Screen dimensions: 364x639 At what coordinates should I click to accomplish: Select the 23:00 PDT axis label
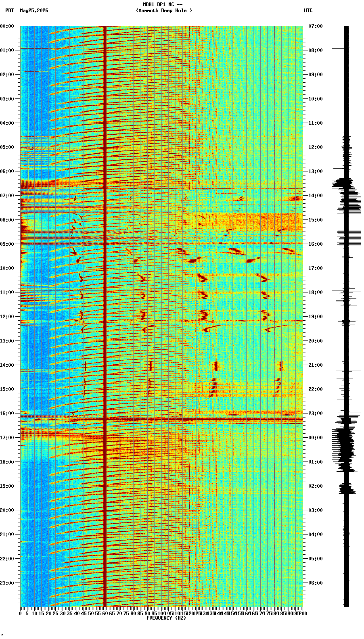click(x=7, y=583)
